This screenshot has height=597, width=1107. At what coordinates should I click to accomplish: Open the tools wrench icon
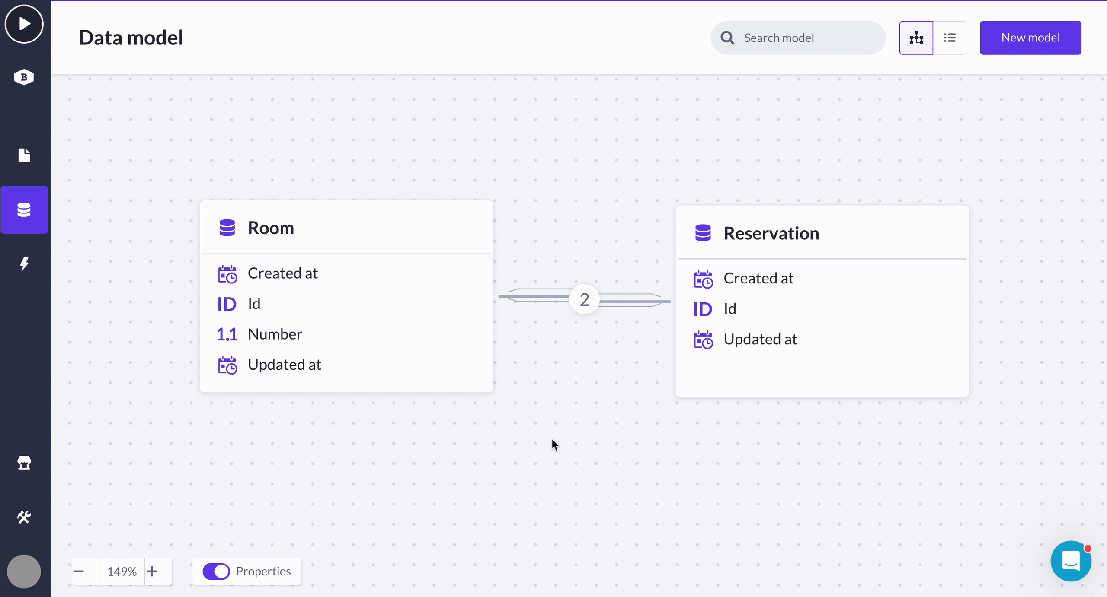[24, 517]
